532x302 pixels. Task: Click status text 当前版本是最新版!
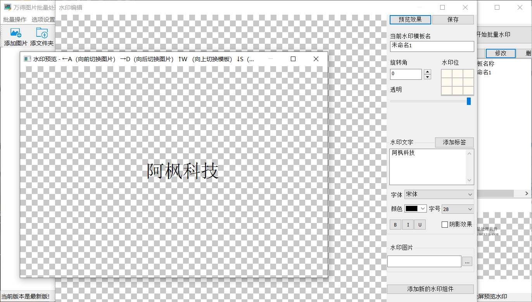[26, 297]
